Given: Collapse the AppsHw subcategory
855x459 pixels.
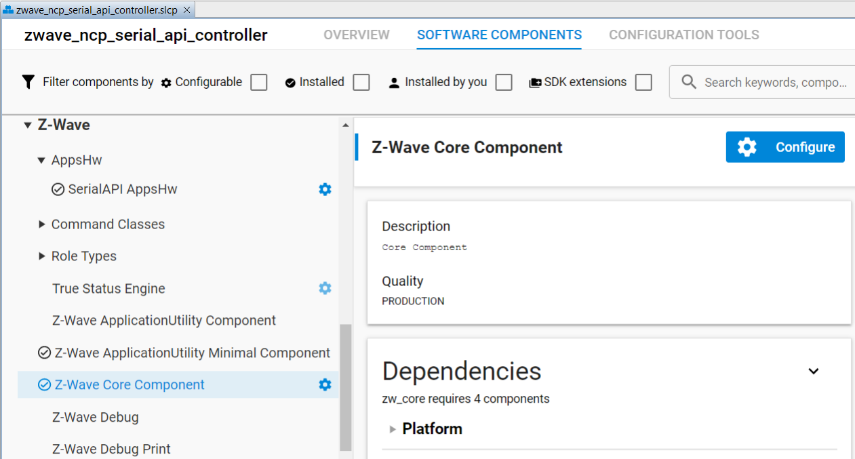Looking at the screenshot, I should [x=41, y=161].
